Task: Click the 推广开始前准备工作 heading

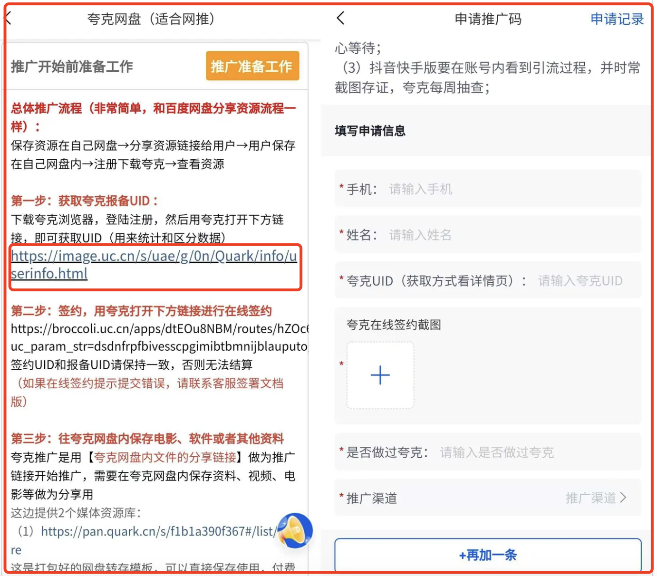Action: tap(72, 67)
